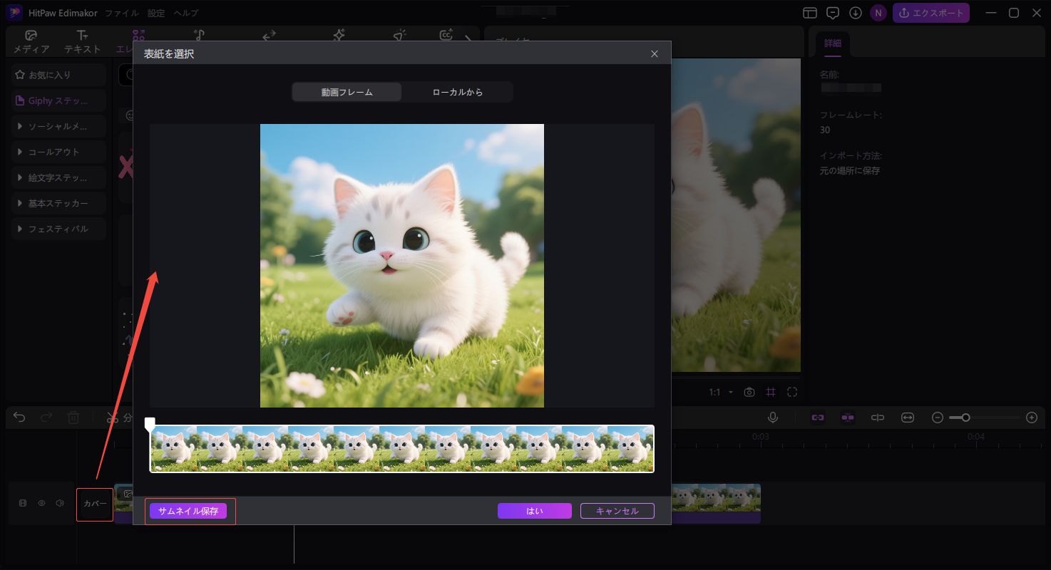Open the メディア media tab
Image resolution: width=1051 pixels, height=570 pixels.
click(31, 42)
